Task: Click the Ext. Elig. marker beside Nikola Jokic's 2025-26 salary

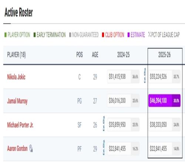Action: 145,75
